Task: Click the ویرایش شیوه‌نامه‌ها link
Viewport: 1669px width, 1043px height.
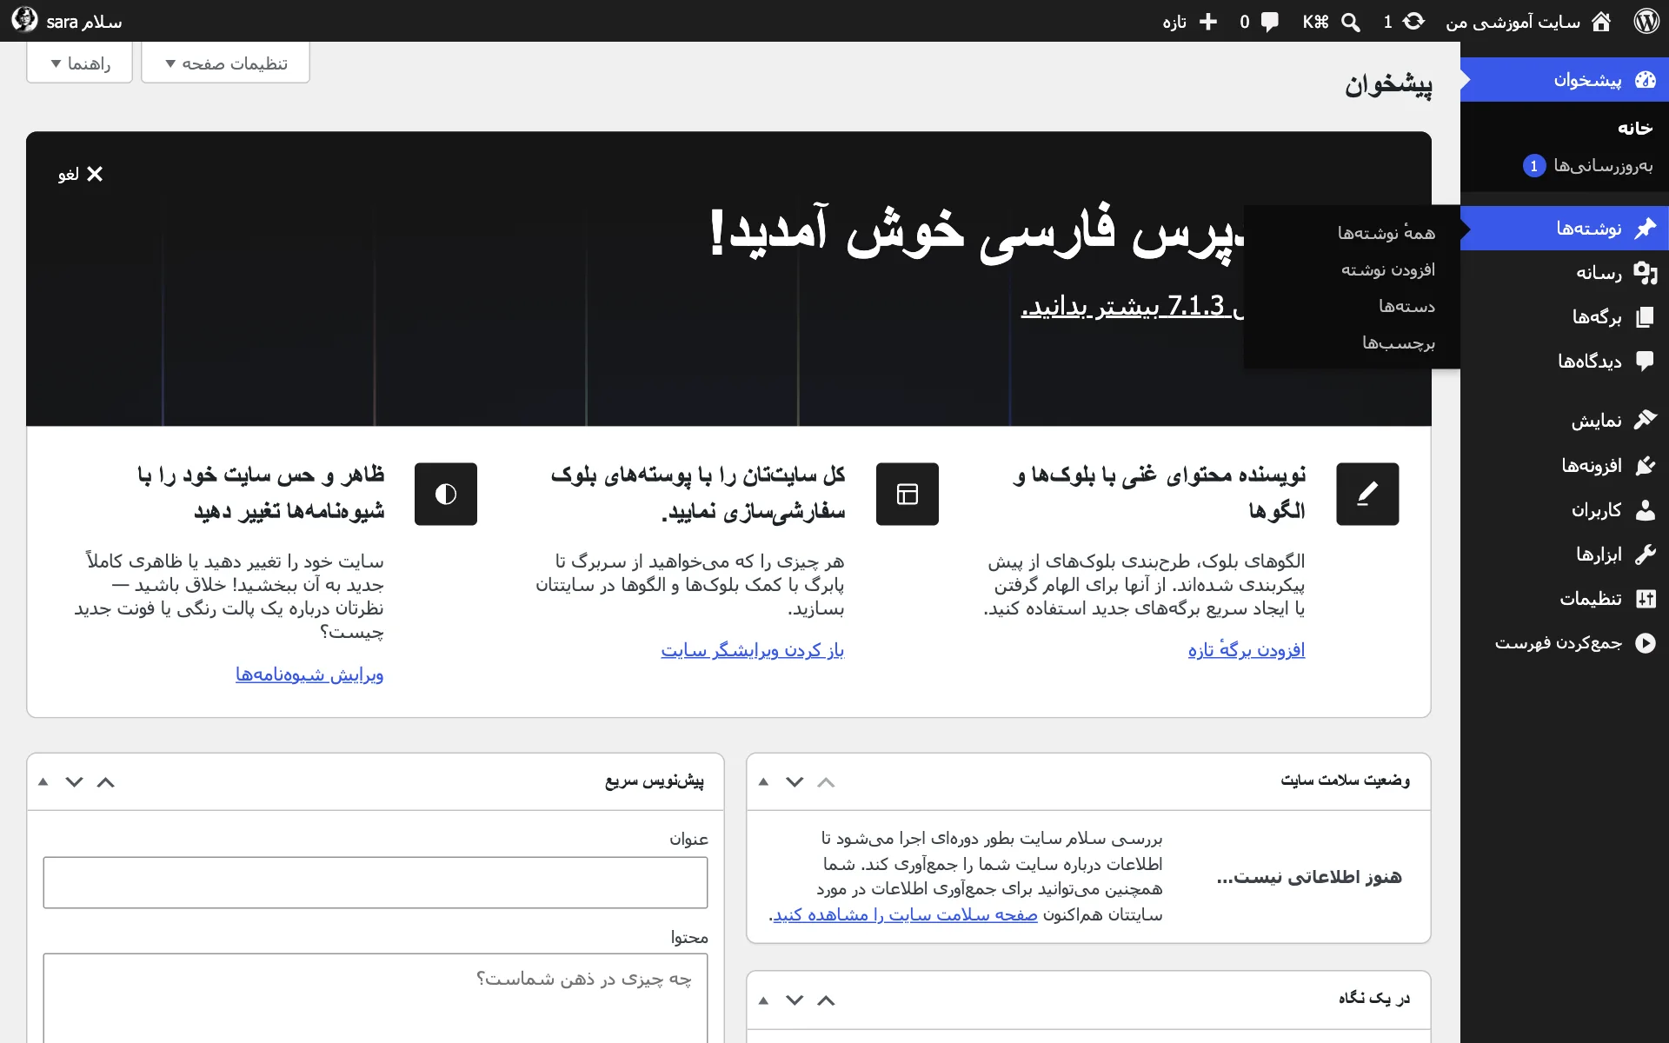Action: 309,674
